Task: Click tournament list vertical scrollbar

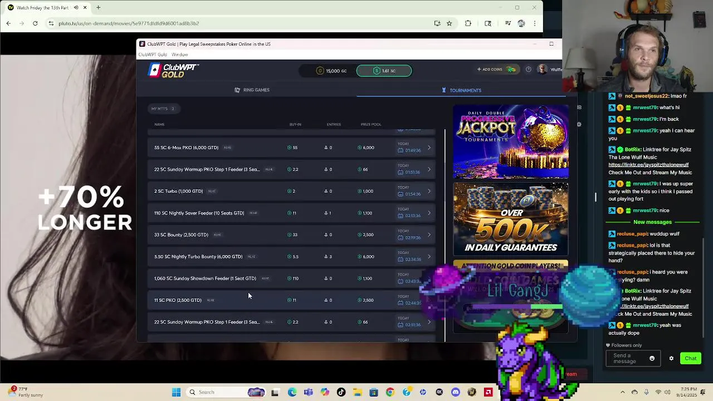Action: [x=445, y=234]
